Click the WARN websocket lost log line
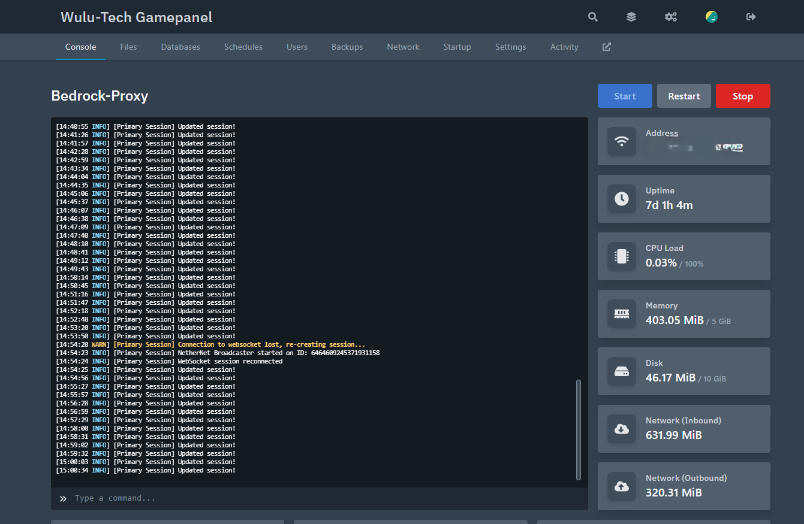Viewport: 804px width, 524px height. [210, 344]
